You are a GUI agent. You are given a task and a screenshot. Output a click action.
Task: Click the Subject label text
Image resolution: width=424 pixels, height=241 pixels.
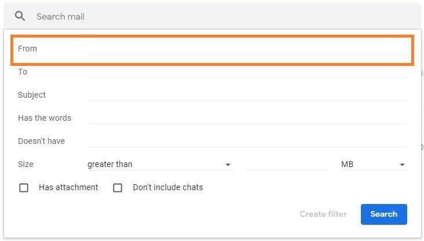point(32,95)
